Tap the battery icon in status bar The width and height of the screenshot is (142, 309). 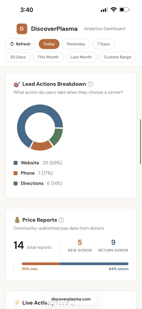click(x=125, y=10)
